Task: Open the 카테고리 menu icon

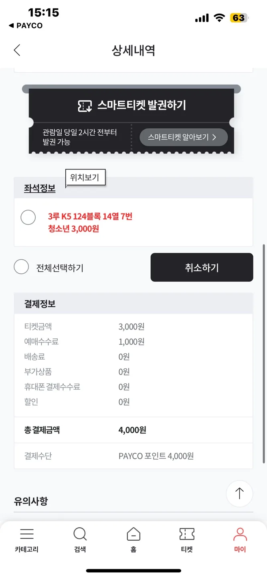Action: [27, 533]
